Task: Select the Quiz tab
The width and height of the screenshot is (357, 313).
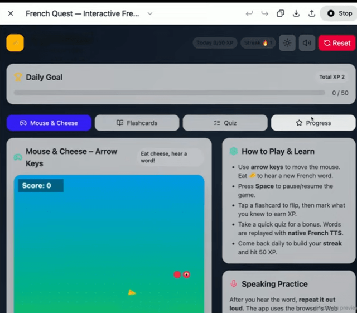Action: coord(225,123)
